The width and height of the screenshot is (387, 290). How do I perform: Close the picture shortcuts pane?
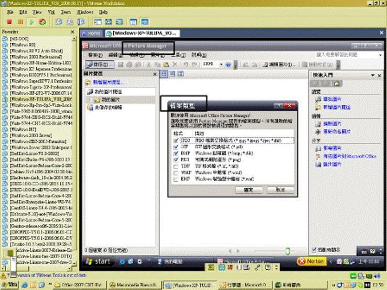[x=155, y=74]
